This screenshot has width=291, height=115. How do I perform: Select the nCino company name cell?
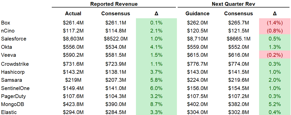click(x=8, y=31)
